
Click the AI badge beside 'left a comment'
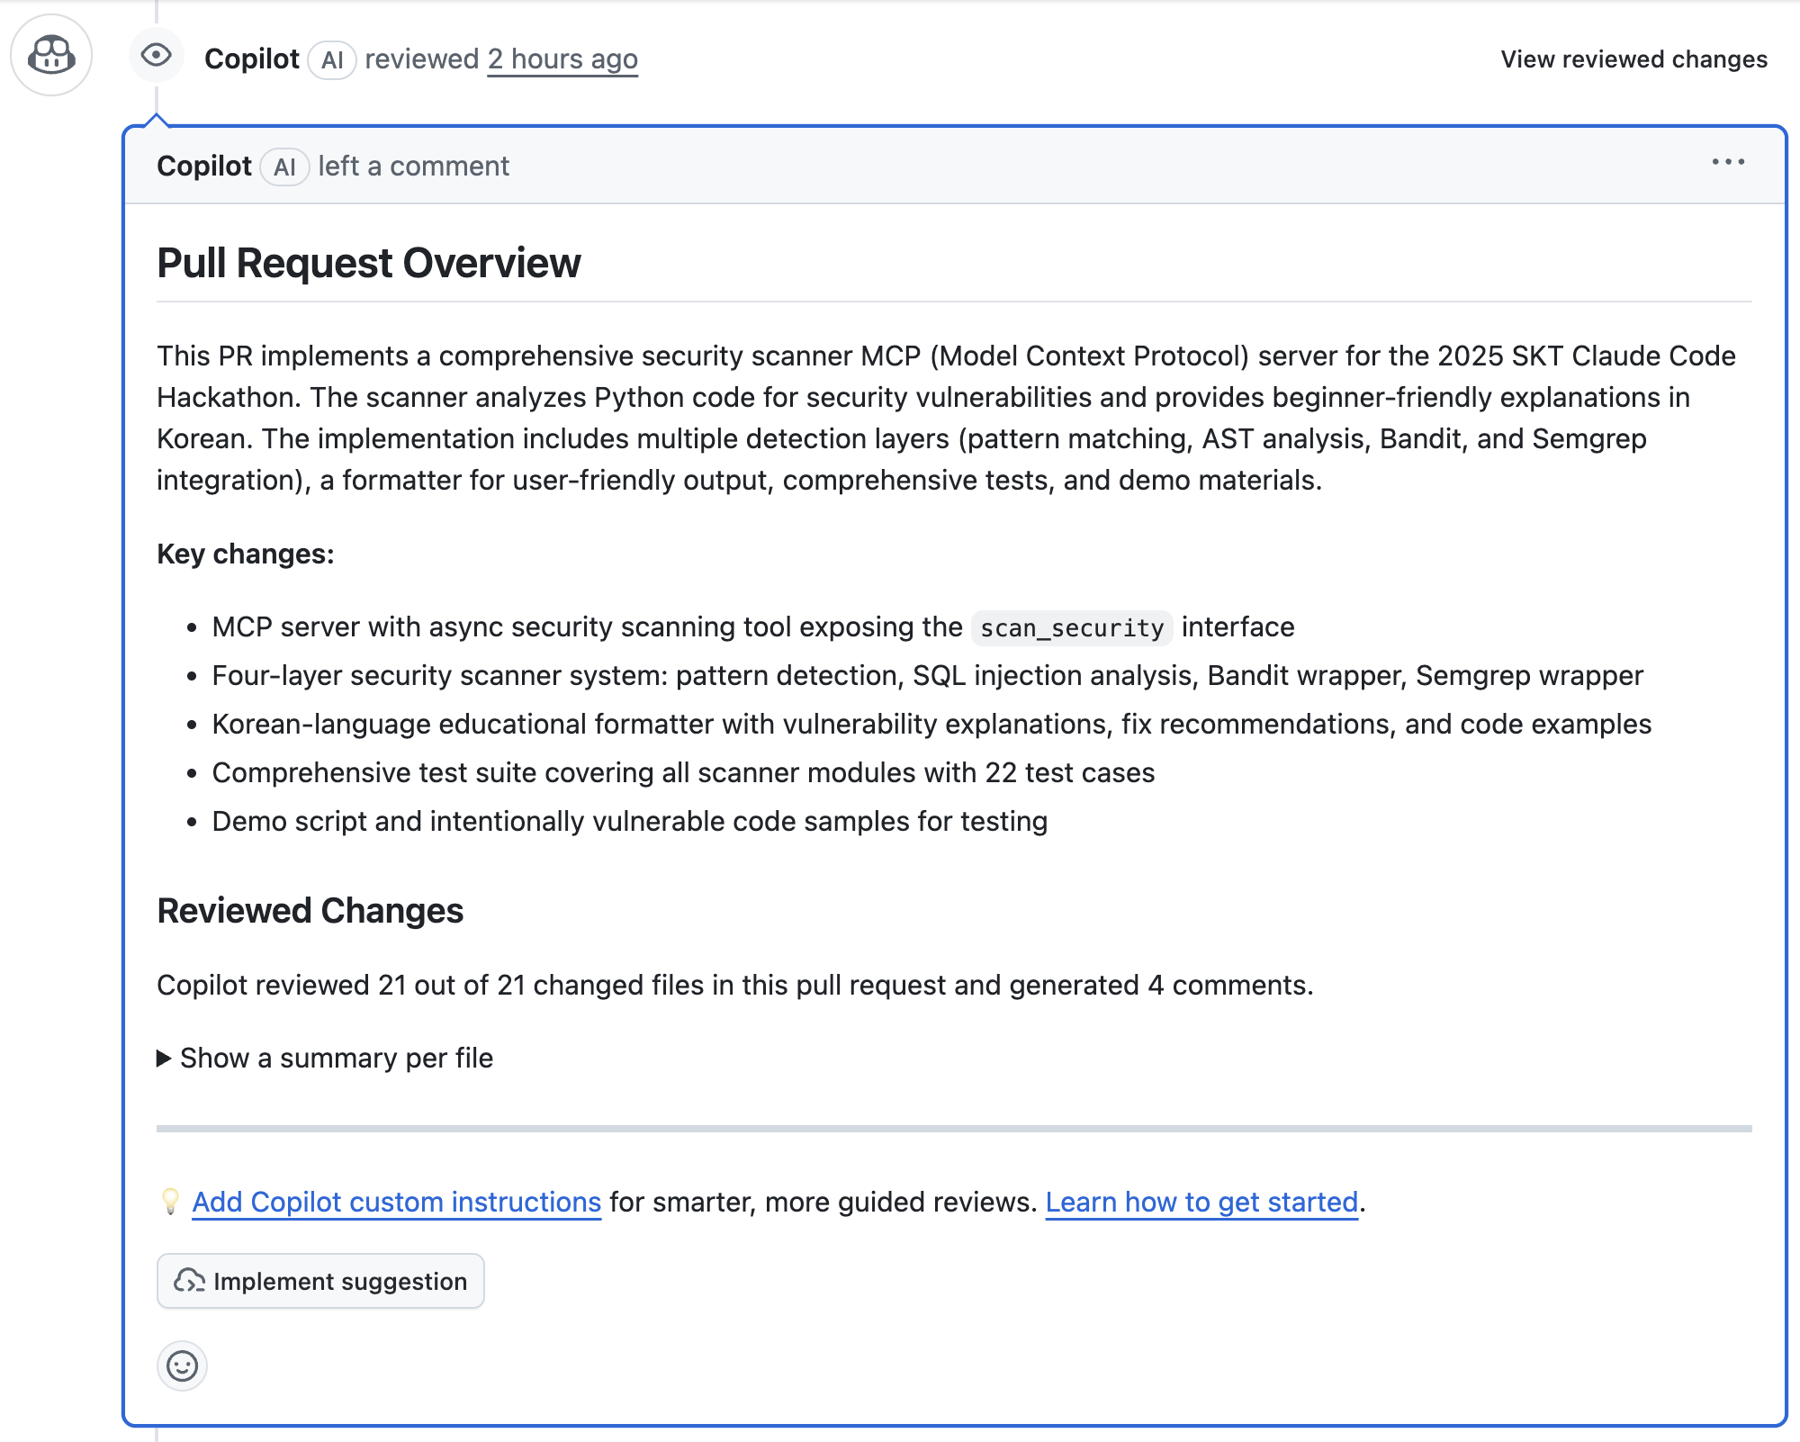(284, 167)
